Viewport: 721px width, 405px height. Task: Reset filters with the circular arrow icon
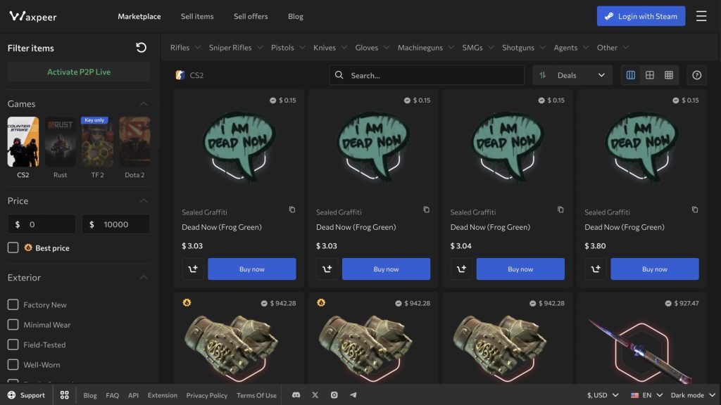141,48
